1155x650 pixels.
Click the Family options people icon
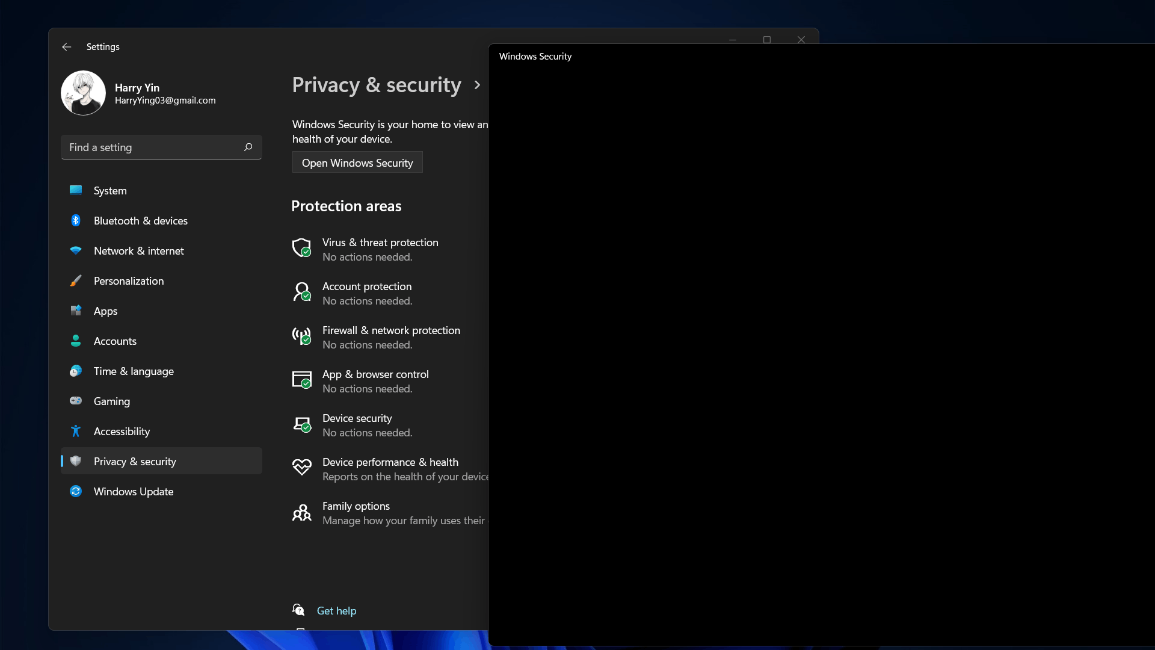(x=301, y=512)
